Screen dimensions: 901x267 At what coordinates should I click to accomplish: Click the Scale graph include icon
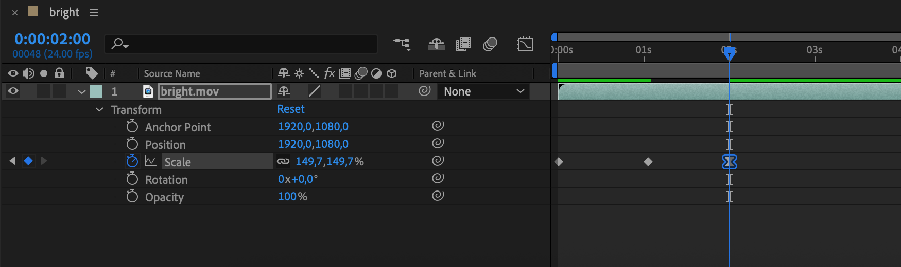[150, 161]
